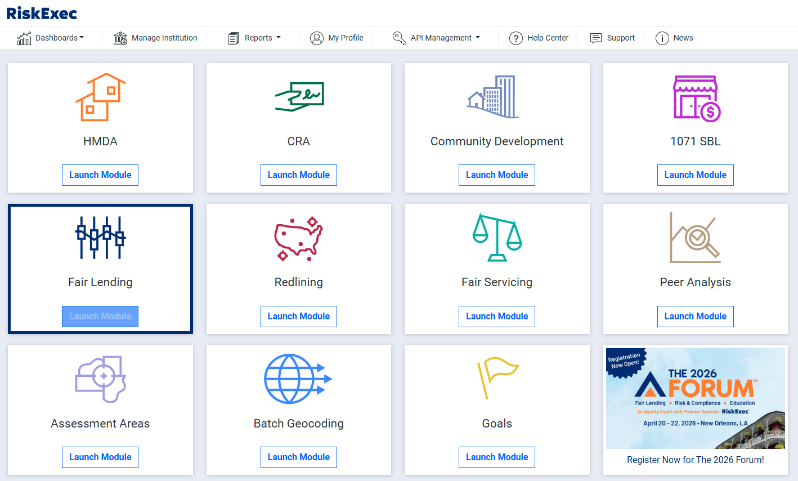Open the Reports dropdown menu
Viewport: 798px width, 481px height.
coord(254,38)
